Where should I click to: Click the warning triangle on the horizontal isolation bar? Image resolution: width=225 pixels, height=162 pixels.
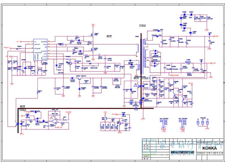(136, 109)
